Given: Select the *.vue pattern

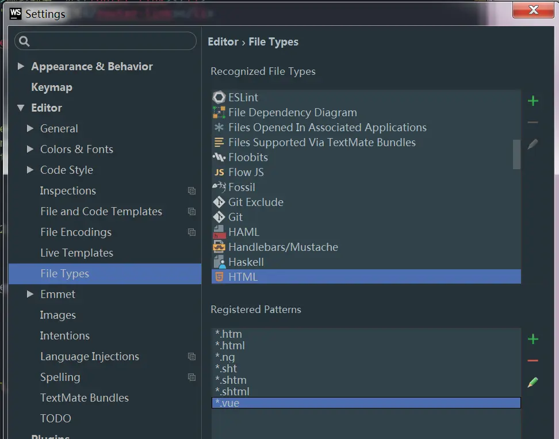Looking at the screenshot, I should 366,403.
